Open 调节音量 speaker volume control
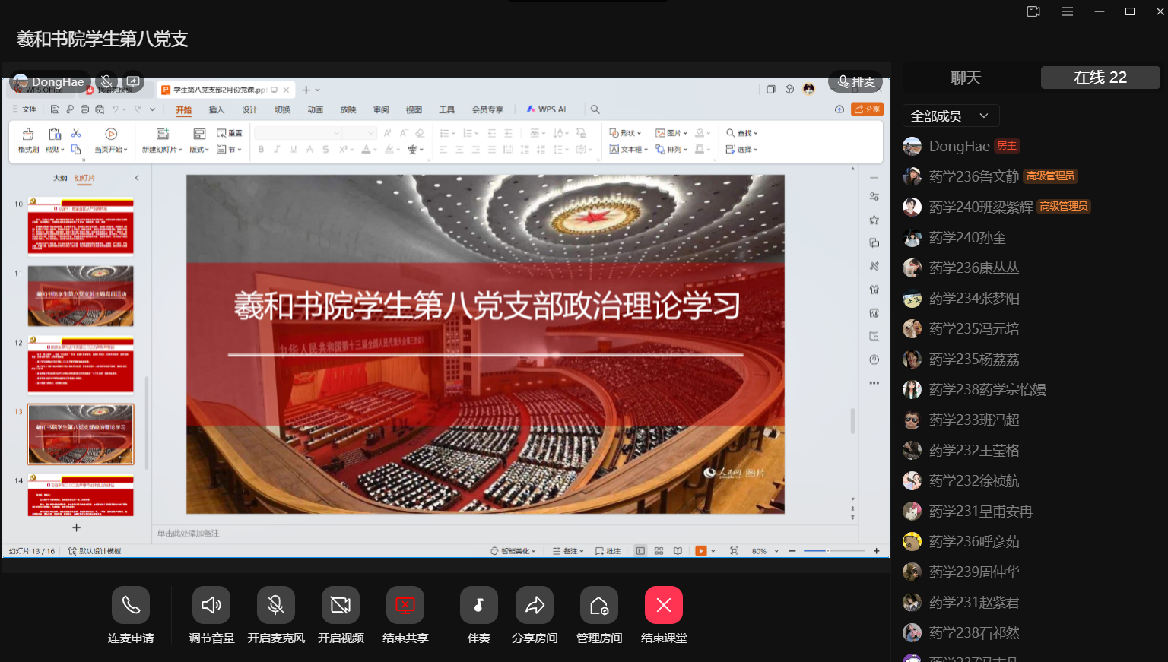This screenshot has width=1168, height=662. pos(211,605)
